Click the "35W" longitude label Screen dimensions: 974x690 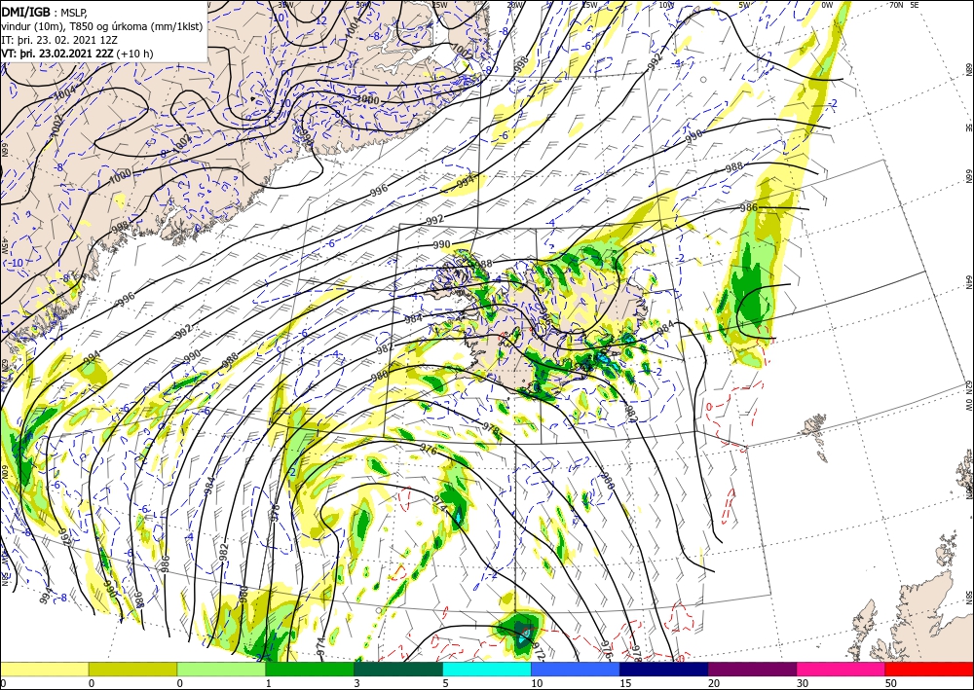click(x=285, y=5)
